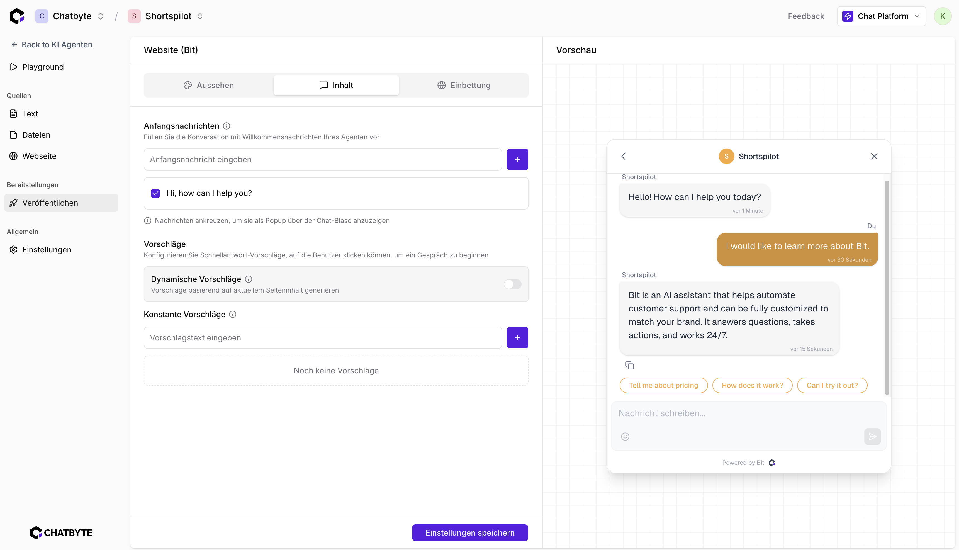Screen dimensions: 959x550
Task: Click info icon next to Konstante Vorschläge
Action: (x=233, y=314)
